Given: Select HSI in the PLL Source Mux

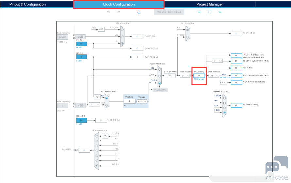Looking at the screenshot, I should click(107, 98).
